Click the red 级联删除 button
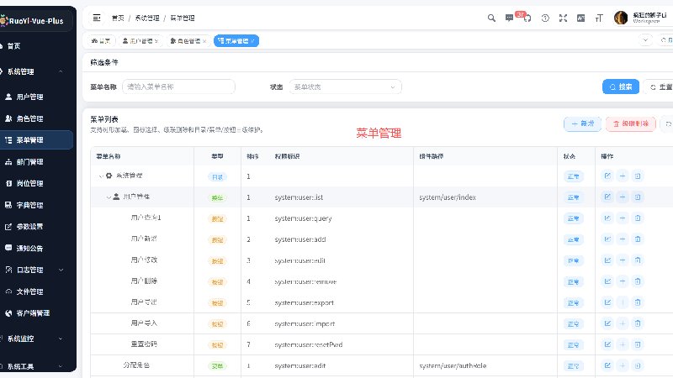Image resolution: width=673 pixels, height=378 pixels. click(630, 123)
